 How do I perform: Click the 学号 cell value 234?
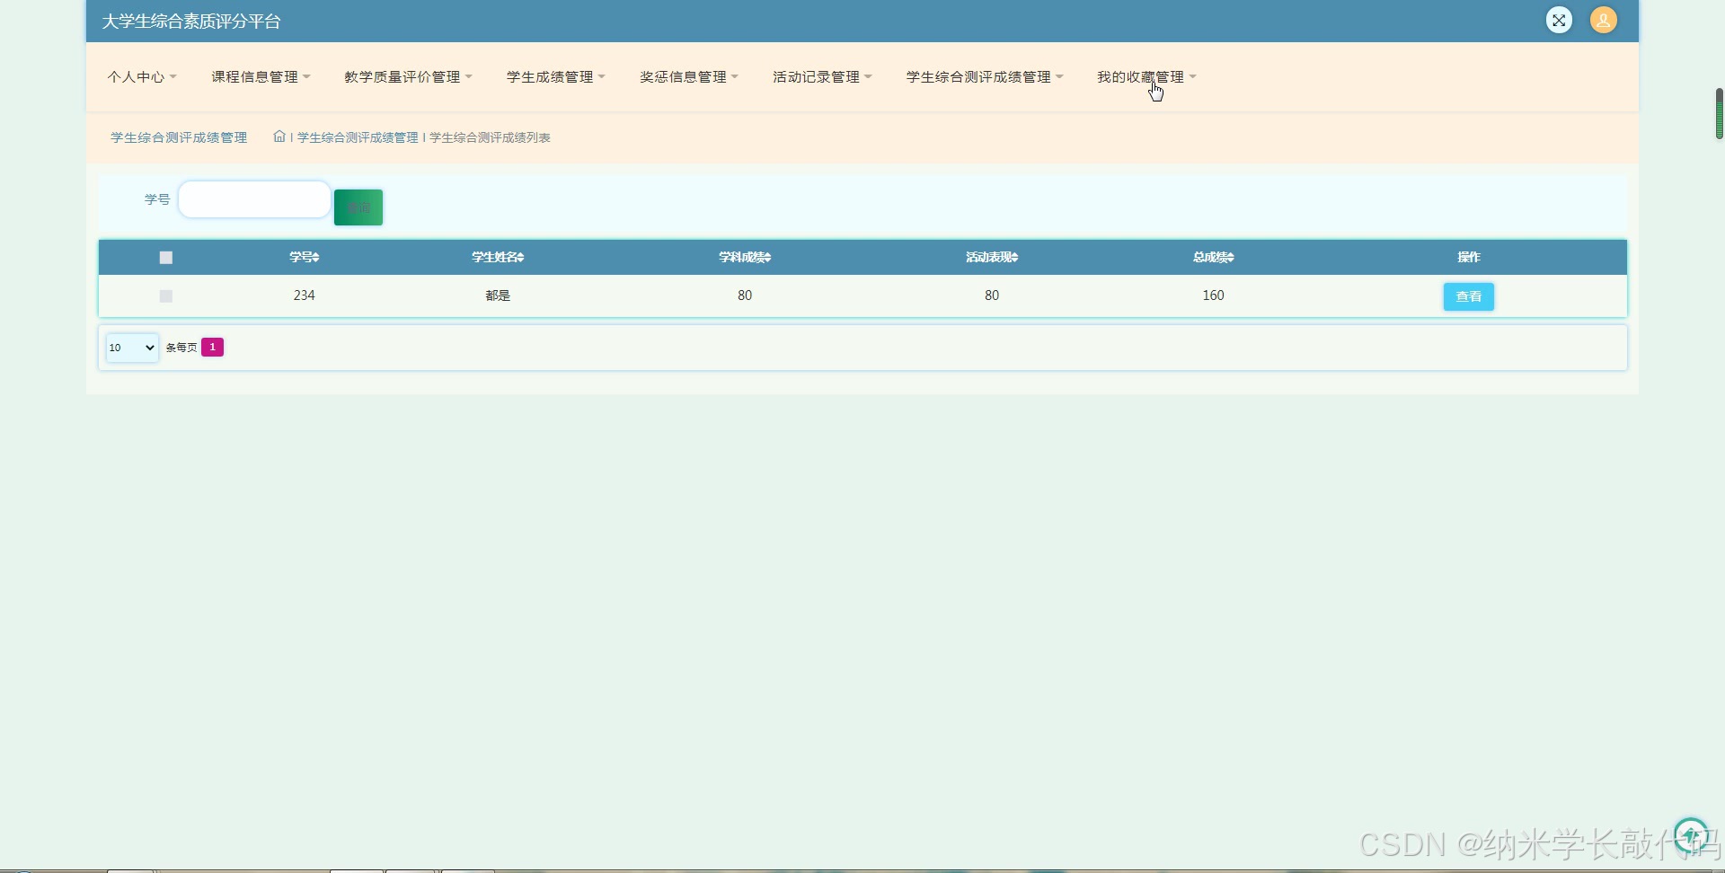pyautogui.click(x=305, y=295)
